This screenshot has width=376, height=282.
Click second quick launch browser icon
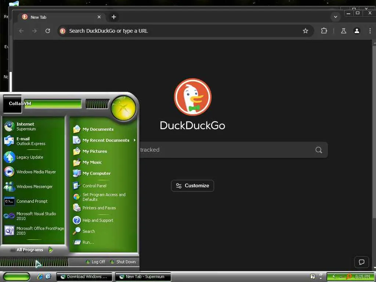click(48, 276)
